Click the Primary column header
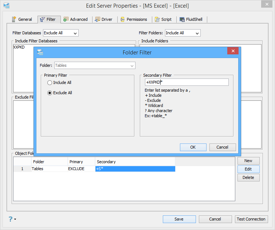 81,162
